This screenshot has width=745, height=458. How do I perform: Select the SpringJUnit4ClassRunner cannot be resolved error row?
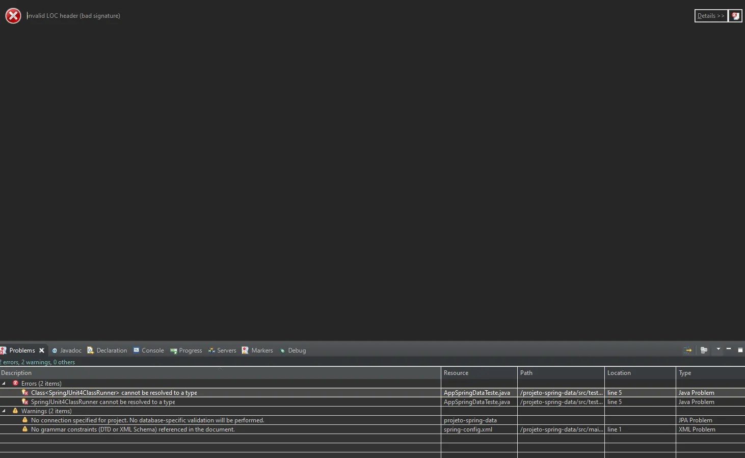[x=372, y=402]
